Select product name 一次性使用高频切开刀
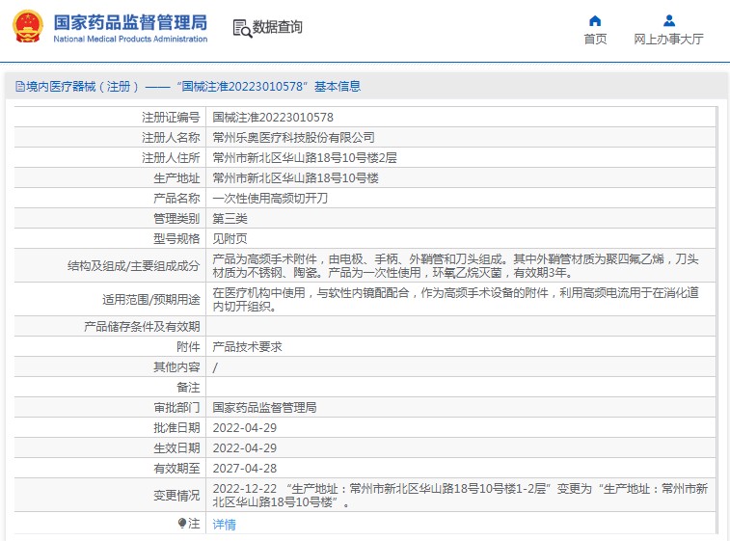Viewport: 730px width, 541px height. (270, 199)
